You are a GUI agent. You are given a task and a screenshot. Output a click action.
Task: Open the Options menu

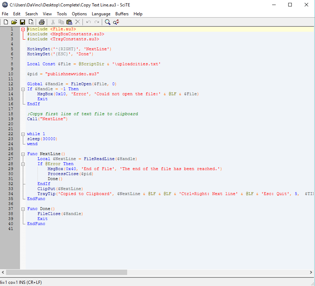click(x=79, y=14)
